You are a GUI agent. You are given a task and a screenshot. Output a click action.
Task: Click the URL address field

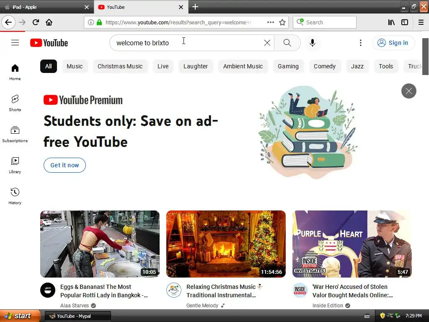pos(178,23)
